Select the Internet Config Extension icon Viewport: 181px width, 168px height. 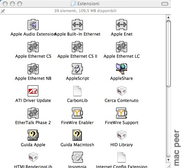coord(122,157)
